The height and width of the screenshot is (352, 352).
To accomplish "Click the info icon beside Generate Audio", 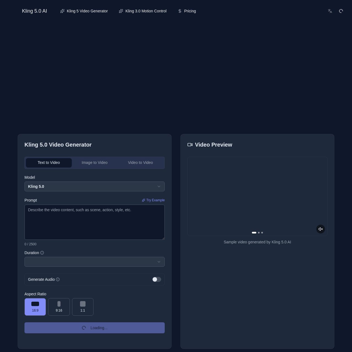I will [x=58, y=279].
